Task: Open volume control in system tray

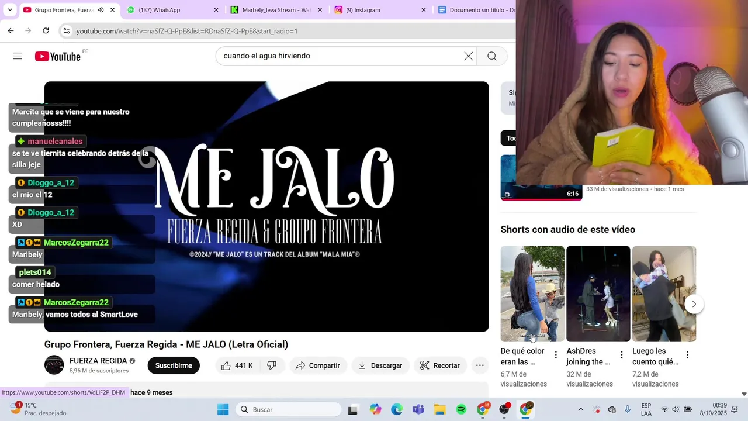Action: [x=676, y=409]
